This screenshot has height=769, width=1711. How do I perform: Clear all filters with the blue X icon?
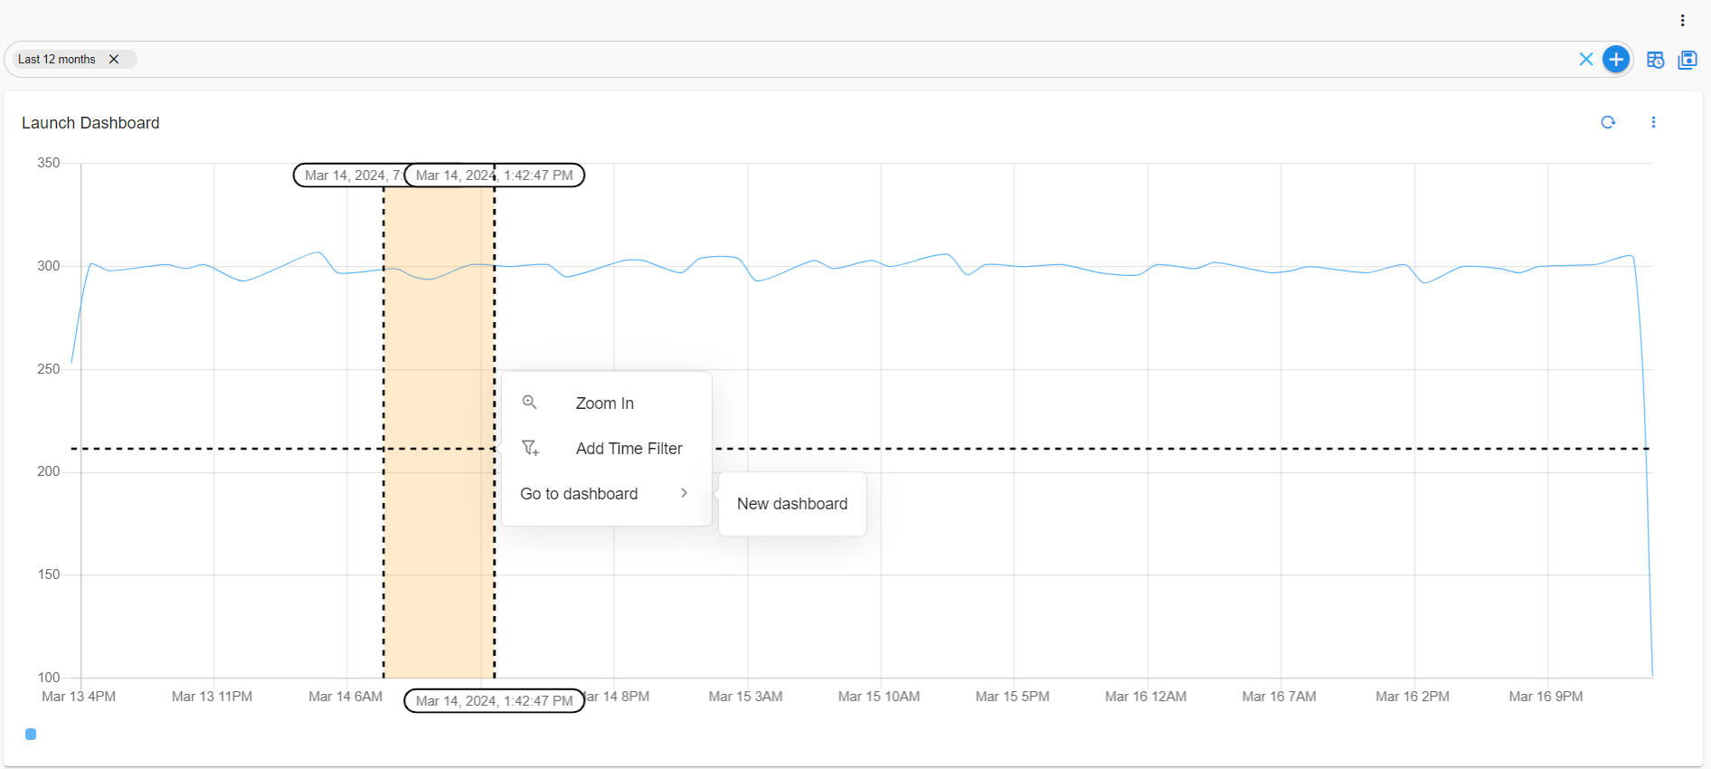1585,60
